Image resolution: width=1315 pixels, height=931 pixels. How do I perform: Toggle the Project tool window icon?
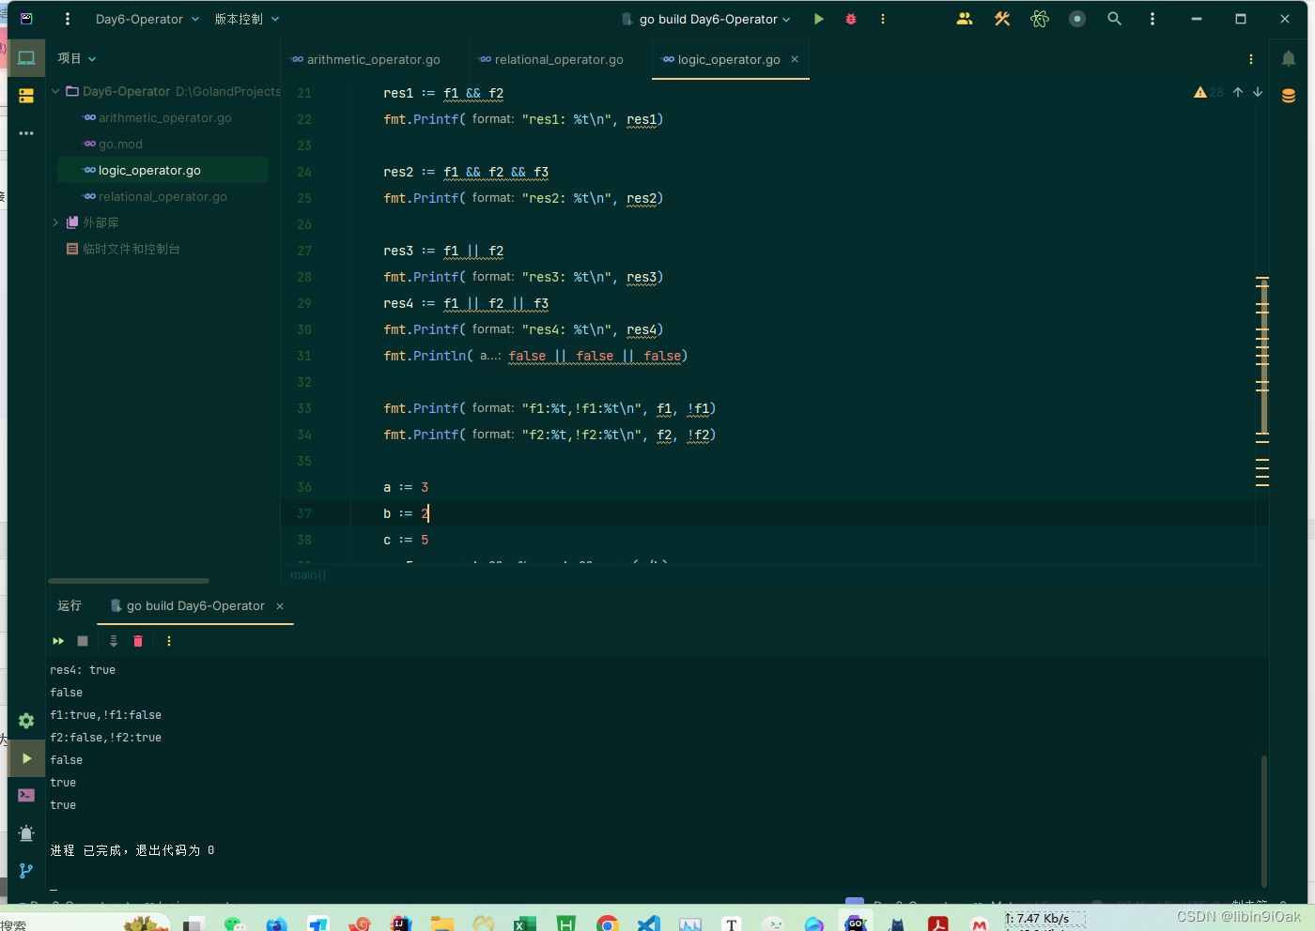click(26, 58)
